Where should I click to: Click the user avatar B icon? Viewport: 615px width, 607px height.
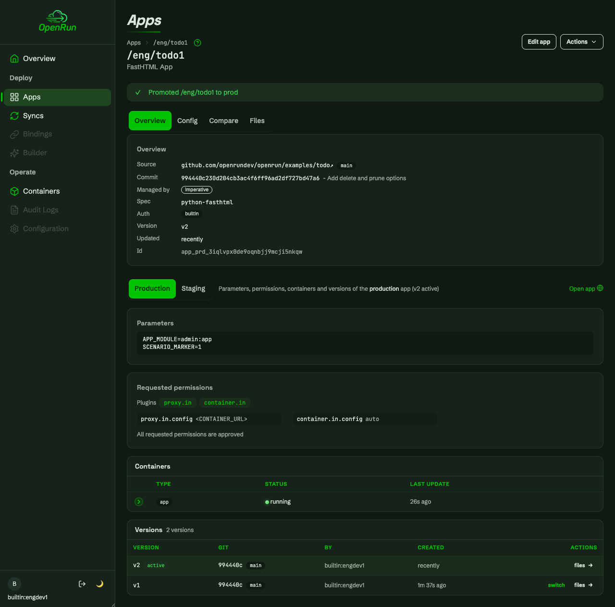(x=14, y=584)
